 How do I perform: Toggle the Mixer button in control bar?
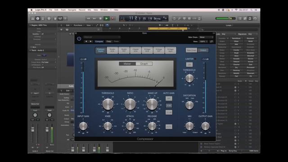click(60, 18)
